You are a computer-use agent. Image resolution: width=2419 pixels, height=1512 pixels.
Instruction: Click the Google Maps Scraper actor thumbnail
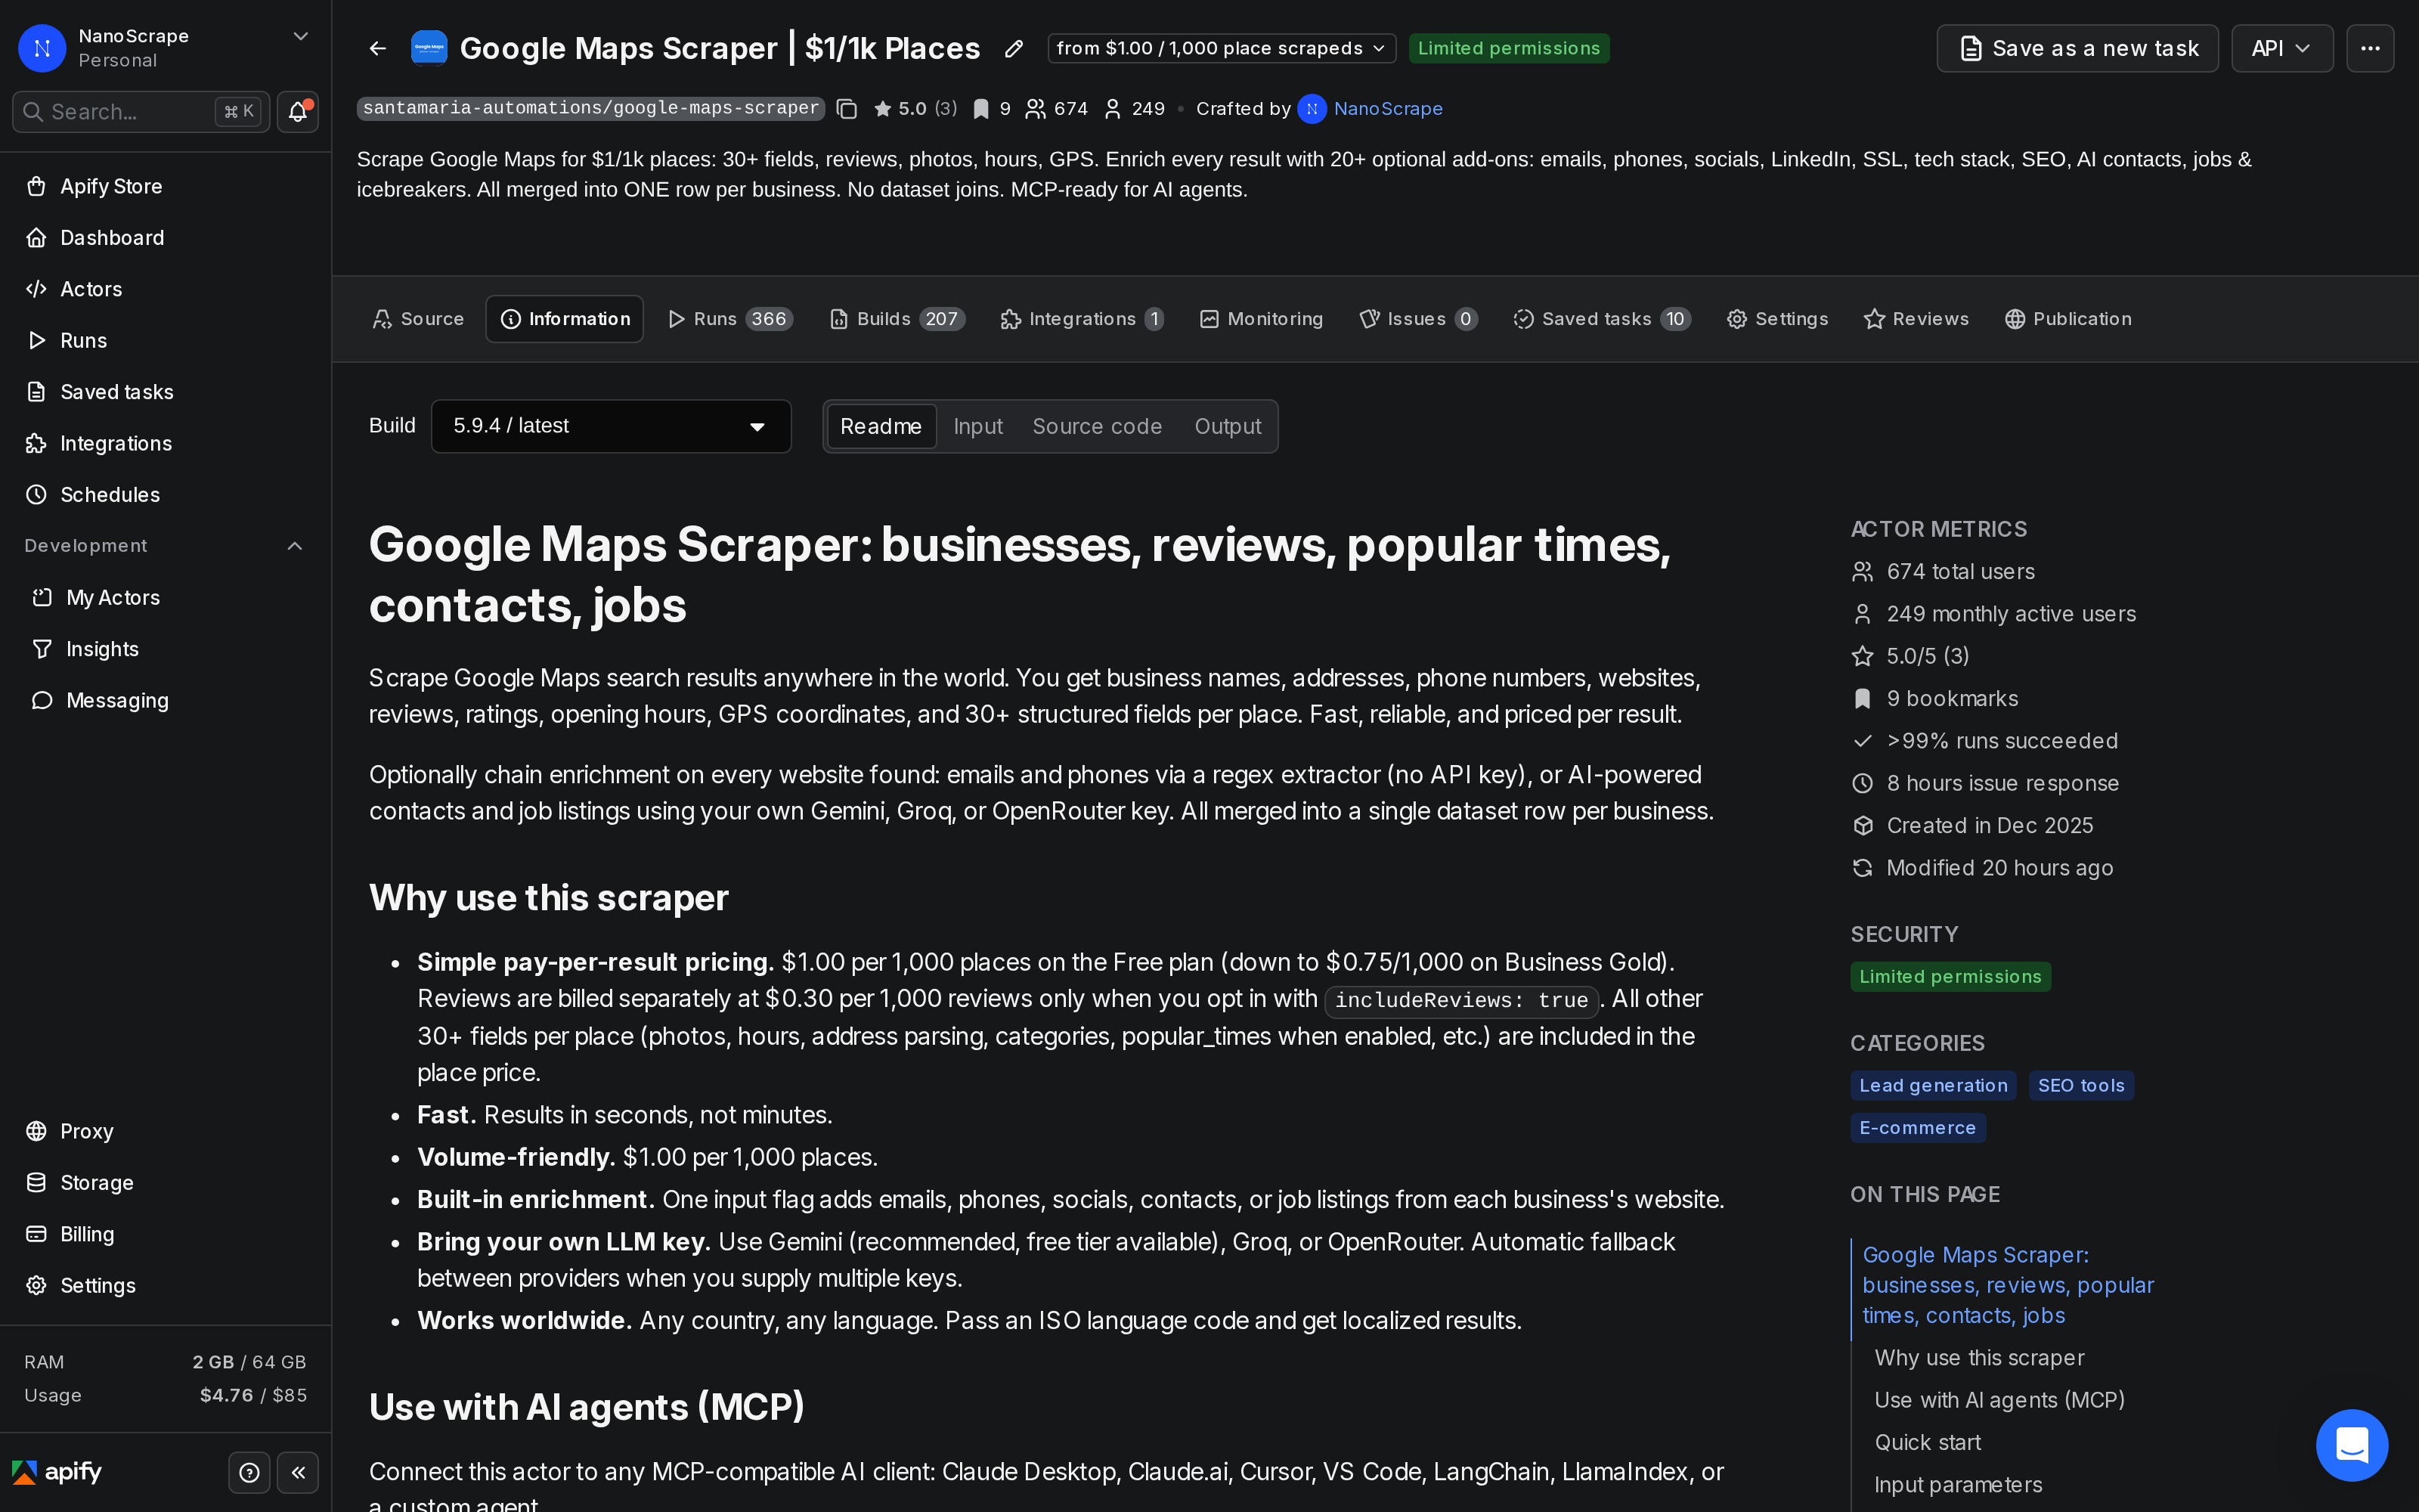[429, 48]
